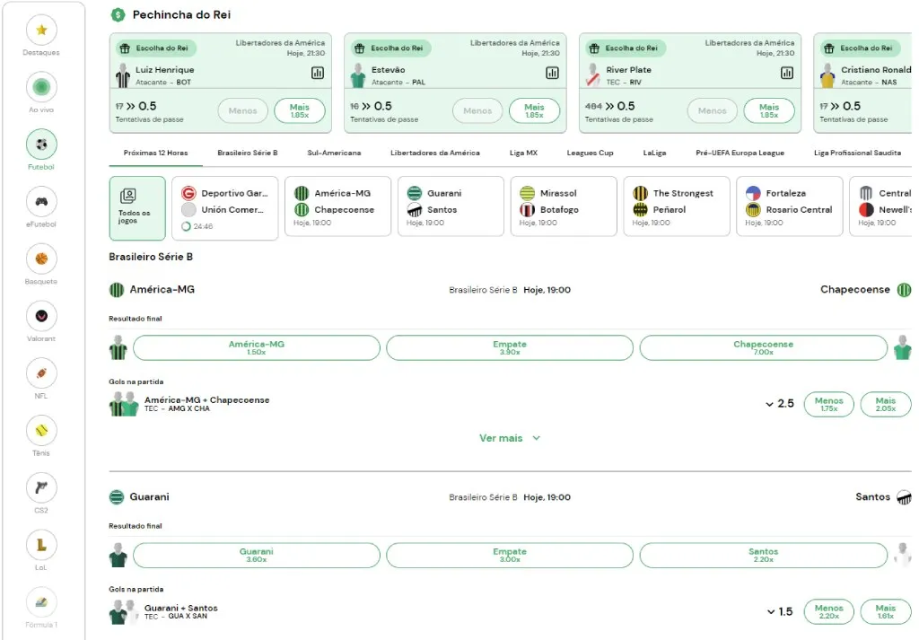This screenshot has height=640, width=919.
Task: Click the Pechincha do Rei dollar icon
Action: [x=118, y=14]
